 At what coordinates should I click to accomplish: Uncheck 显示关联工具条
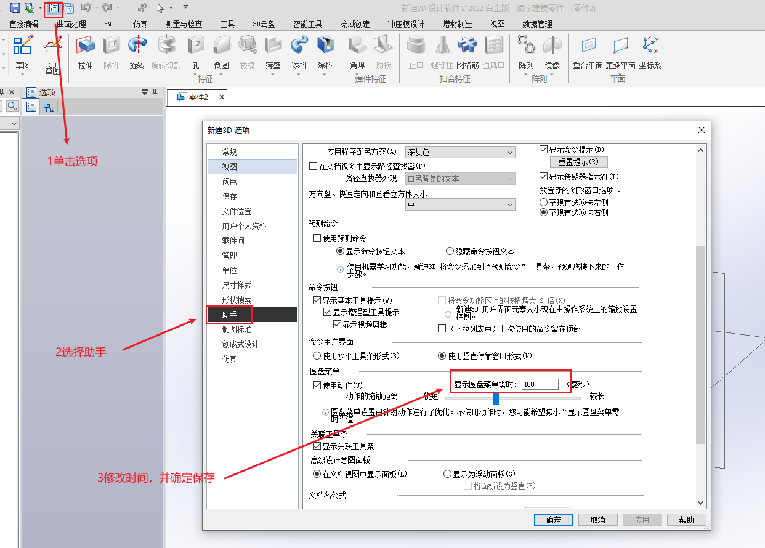pyautogui.click(x=317, y=446)
